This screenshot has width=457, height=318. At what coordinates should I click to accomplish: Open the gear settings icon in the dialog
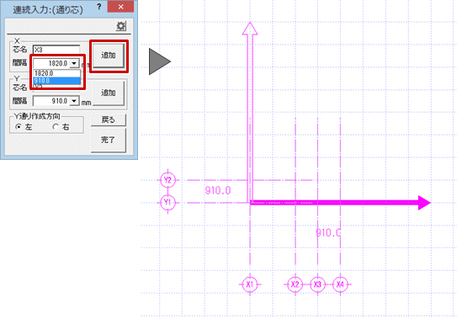point(121,26)
